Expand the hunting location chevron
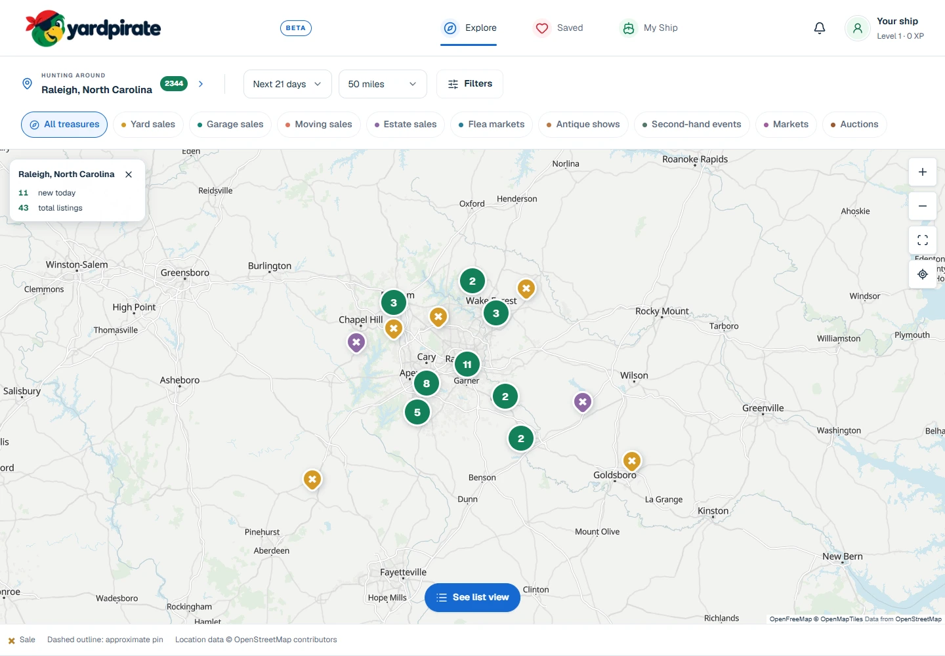This screenshot has height=656, width=945. [x=201, y=84]
